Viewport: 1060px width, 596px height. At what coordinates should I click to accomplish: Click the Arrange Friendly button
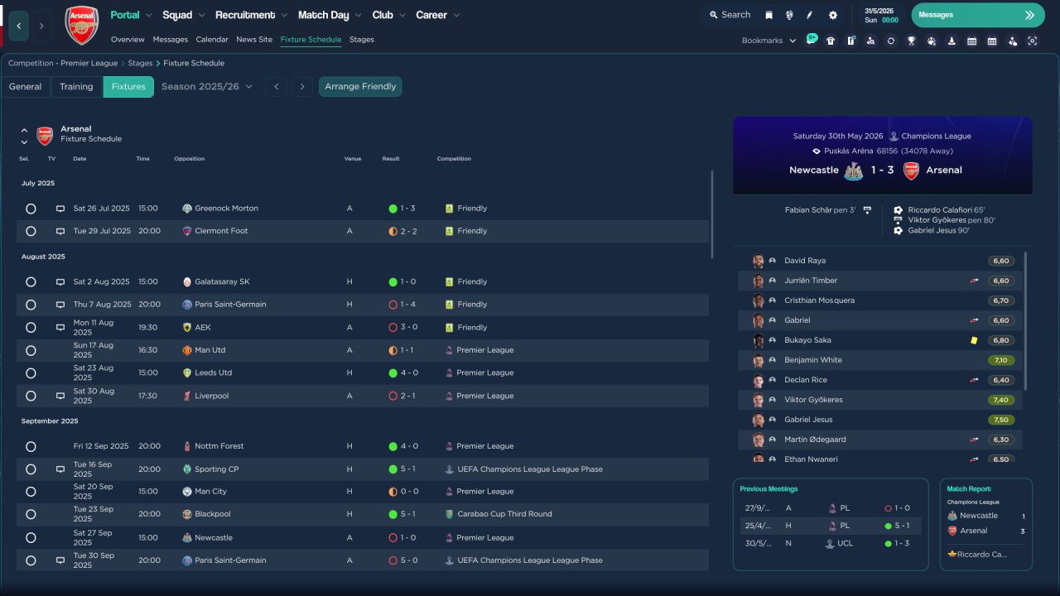(360, 87)
